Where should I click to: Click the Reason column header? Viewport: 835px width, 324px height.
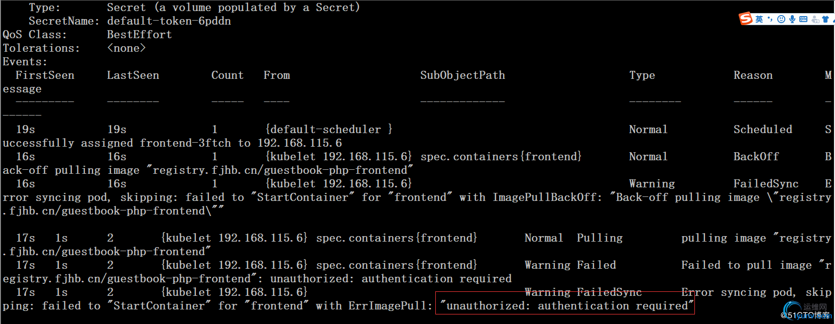point(753,75)
